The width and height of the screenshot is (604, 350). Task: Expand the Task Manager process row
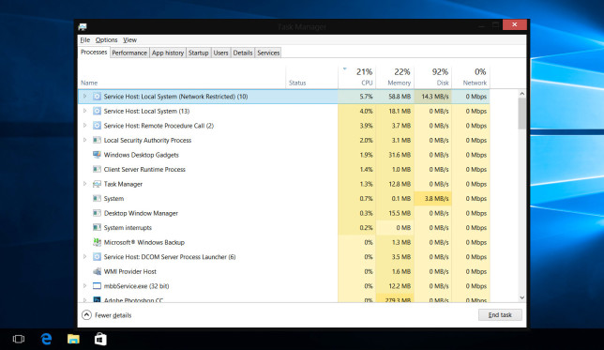tap(84, 184)
